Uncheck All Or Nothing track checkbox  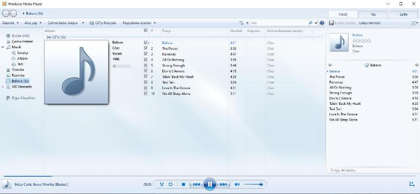(146, 60)
